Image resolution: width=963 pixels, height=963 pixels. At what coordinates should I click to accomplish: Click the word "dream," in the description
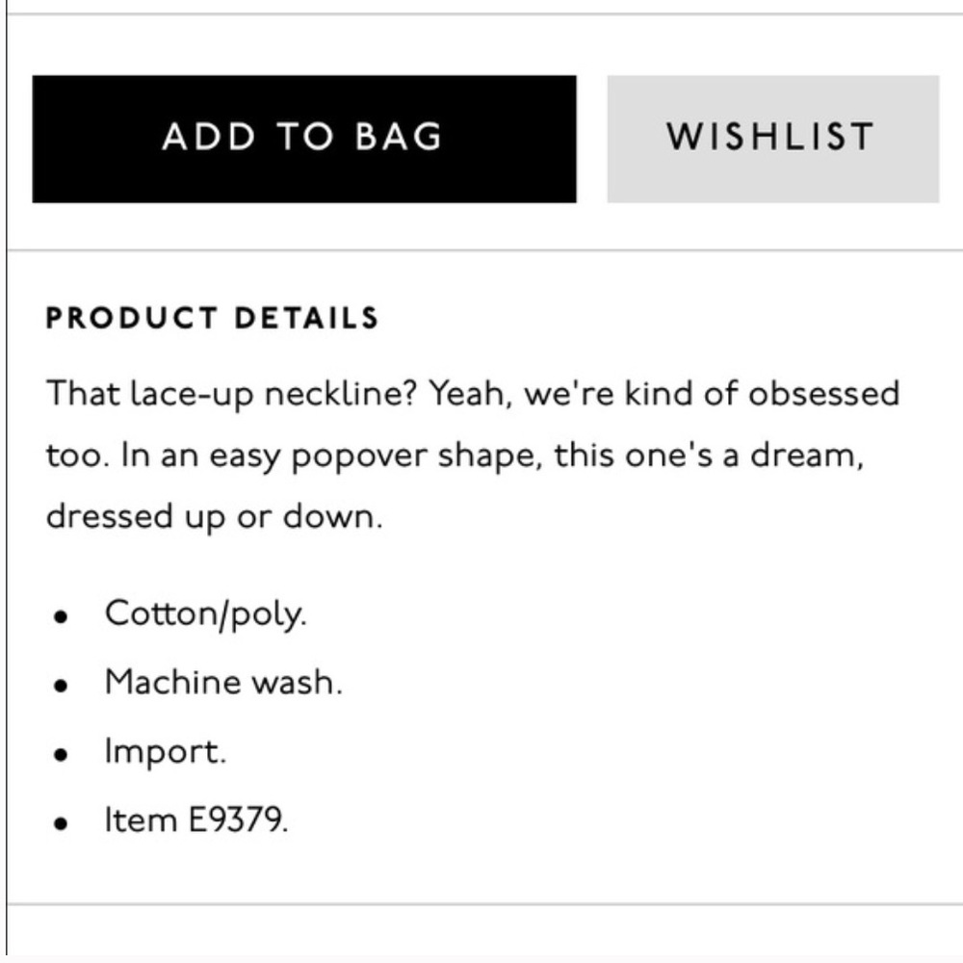[807, 455]
